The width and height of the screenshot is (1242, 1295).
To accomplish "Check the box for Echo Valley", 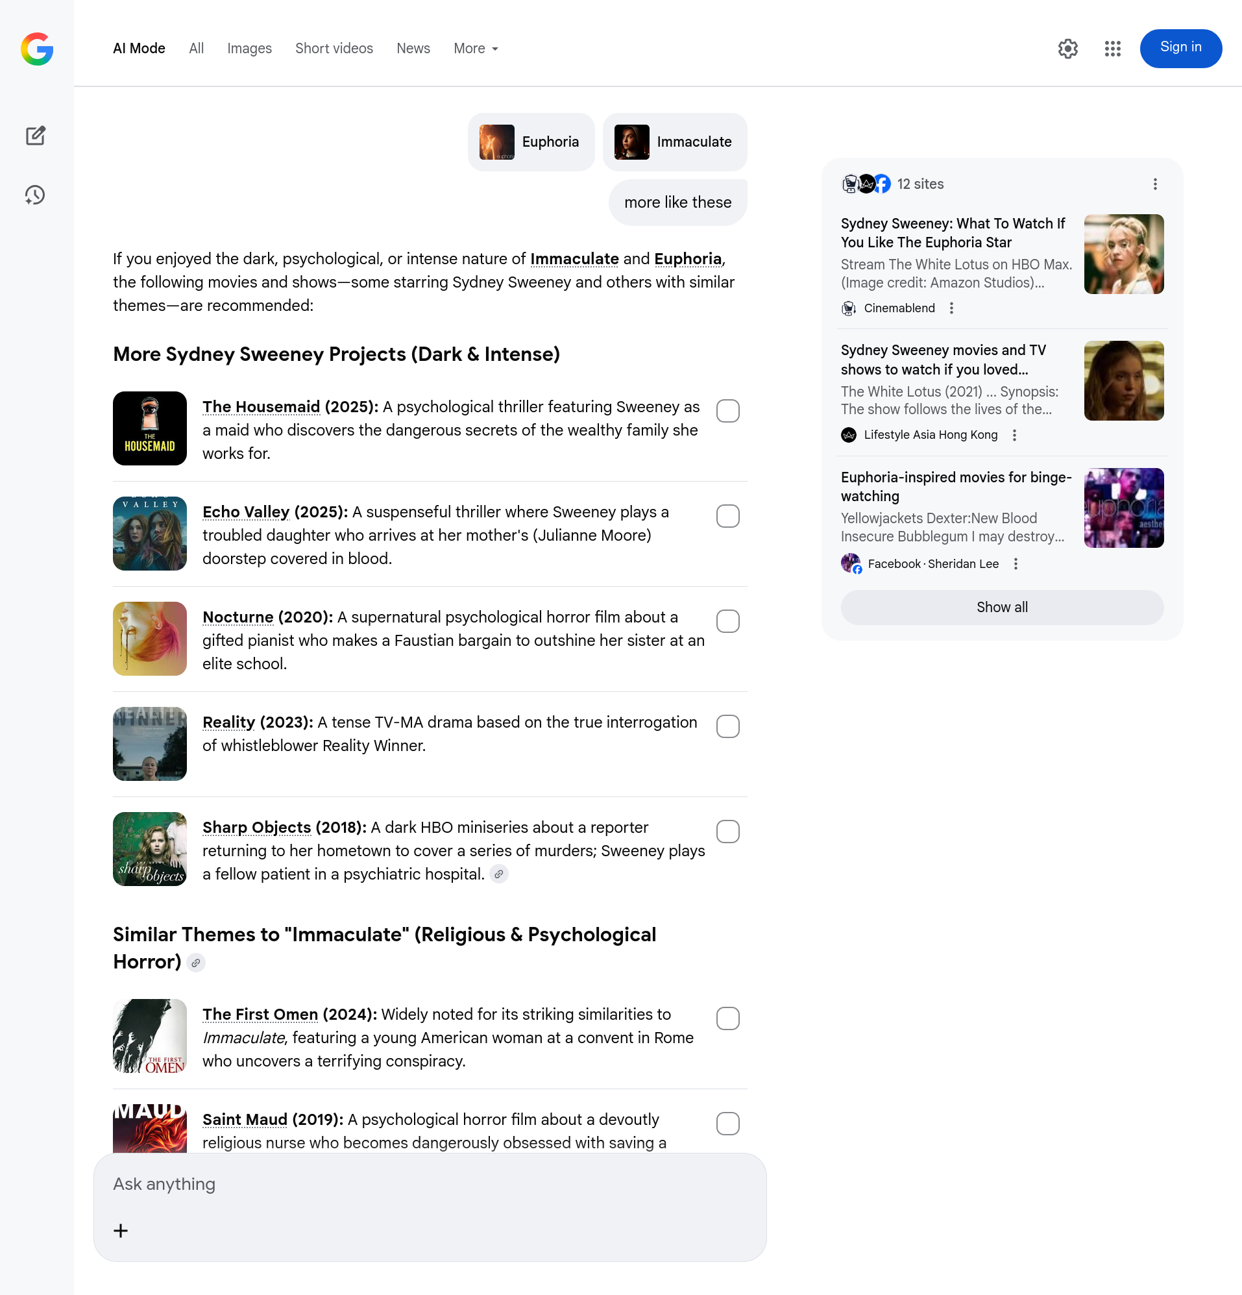I will pos(727,516).
